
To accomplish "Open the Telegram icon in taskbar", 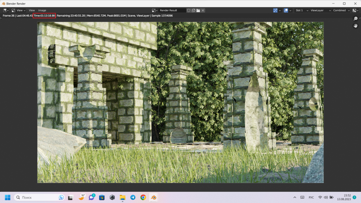I will (x=133, y=197).
